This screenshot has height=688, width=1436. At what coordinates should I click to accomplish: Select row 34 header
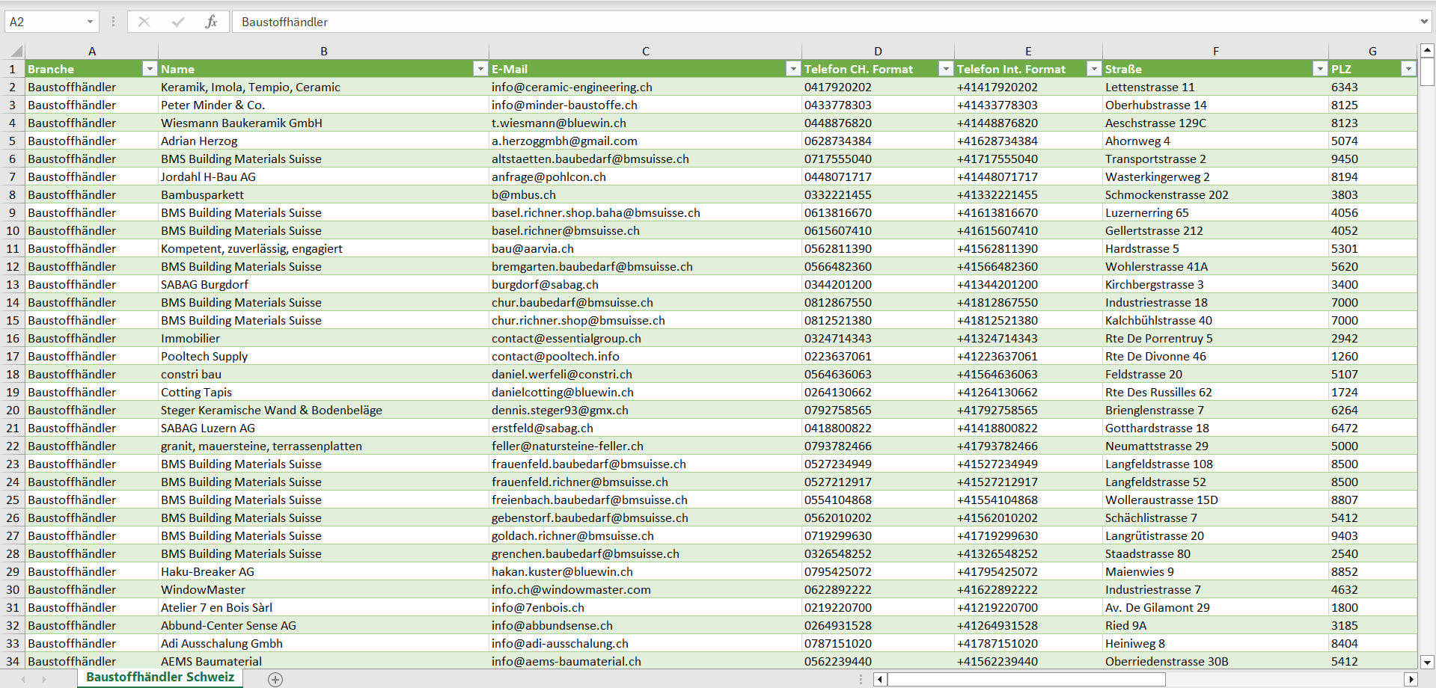pos(13,661)
